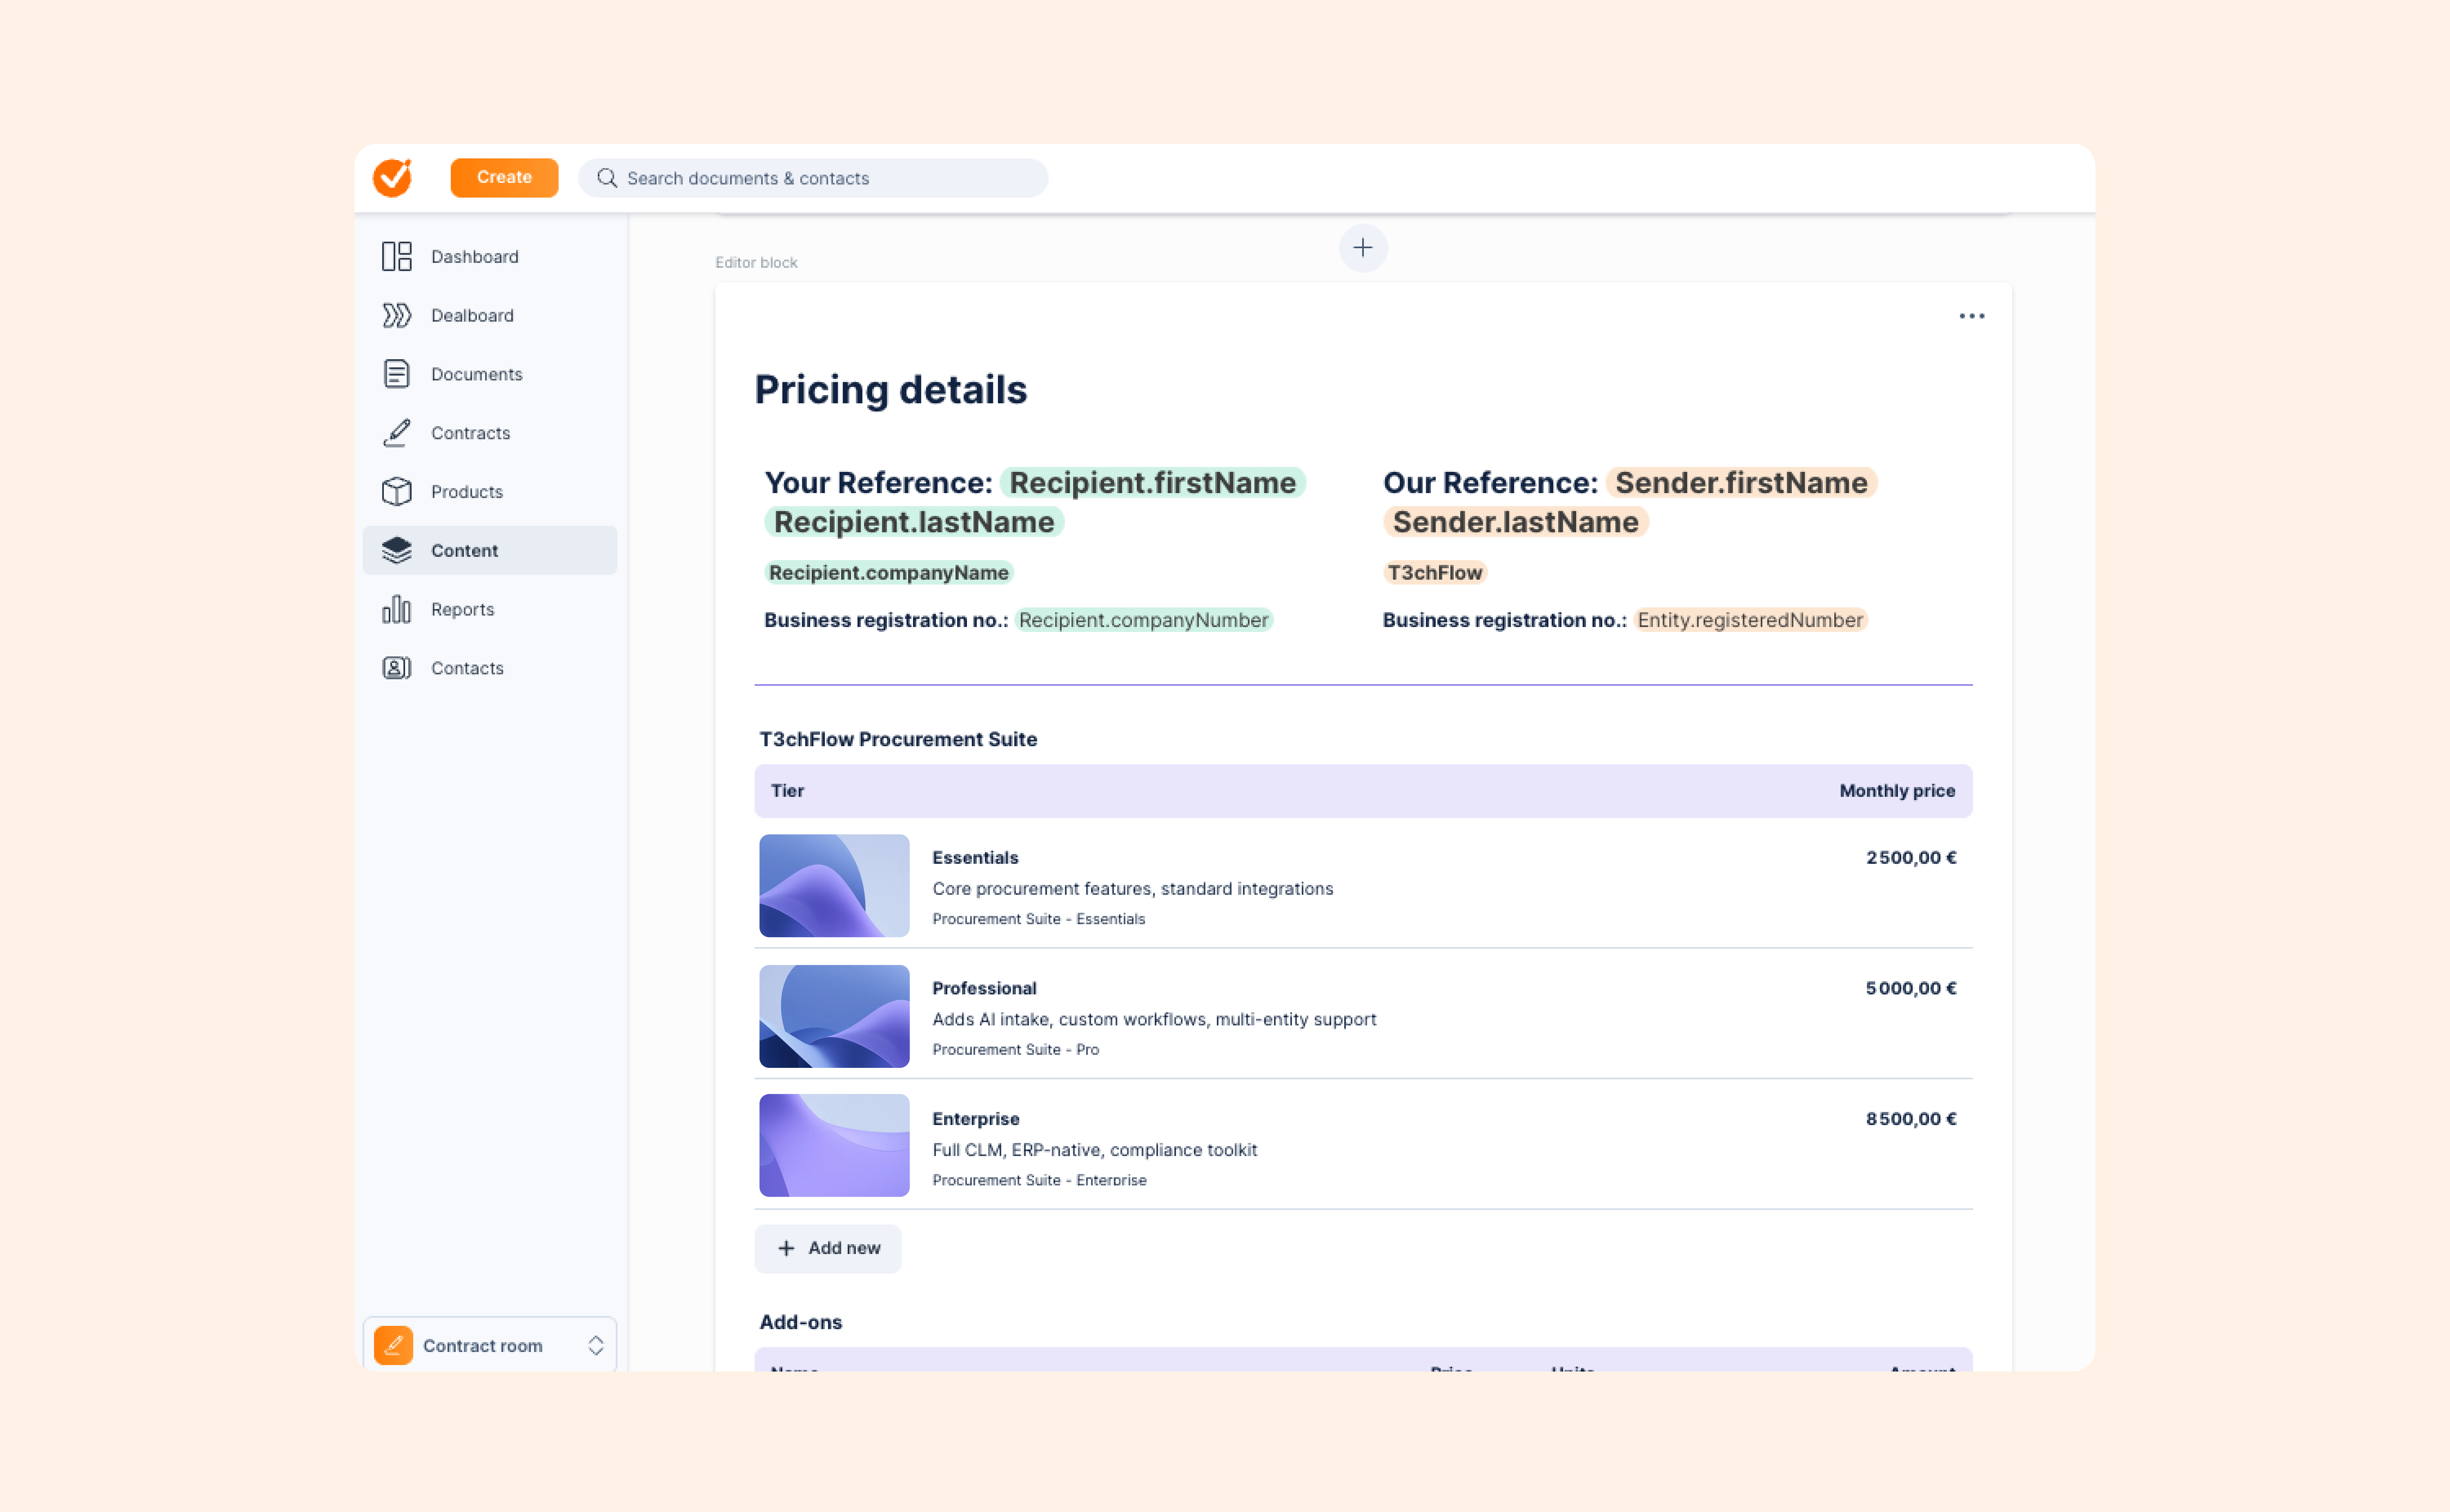Open the Documents page icon
This screenshot has height=1512, width=2450.
tap(396, 373)
